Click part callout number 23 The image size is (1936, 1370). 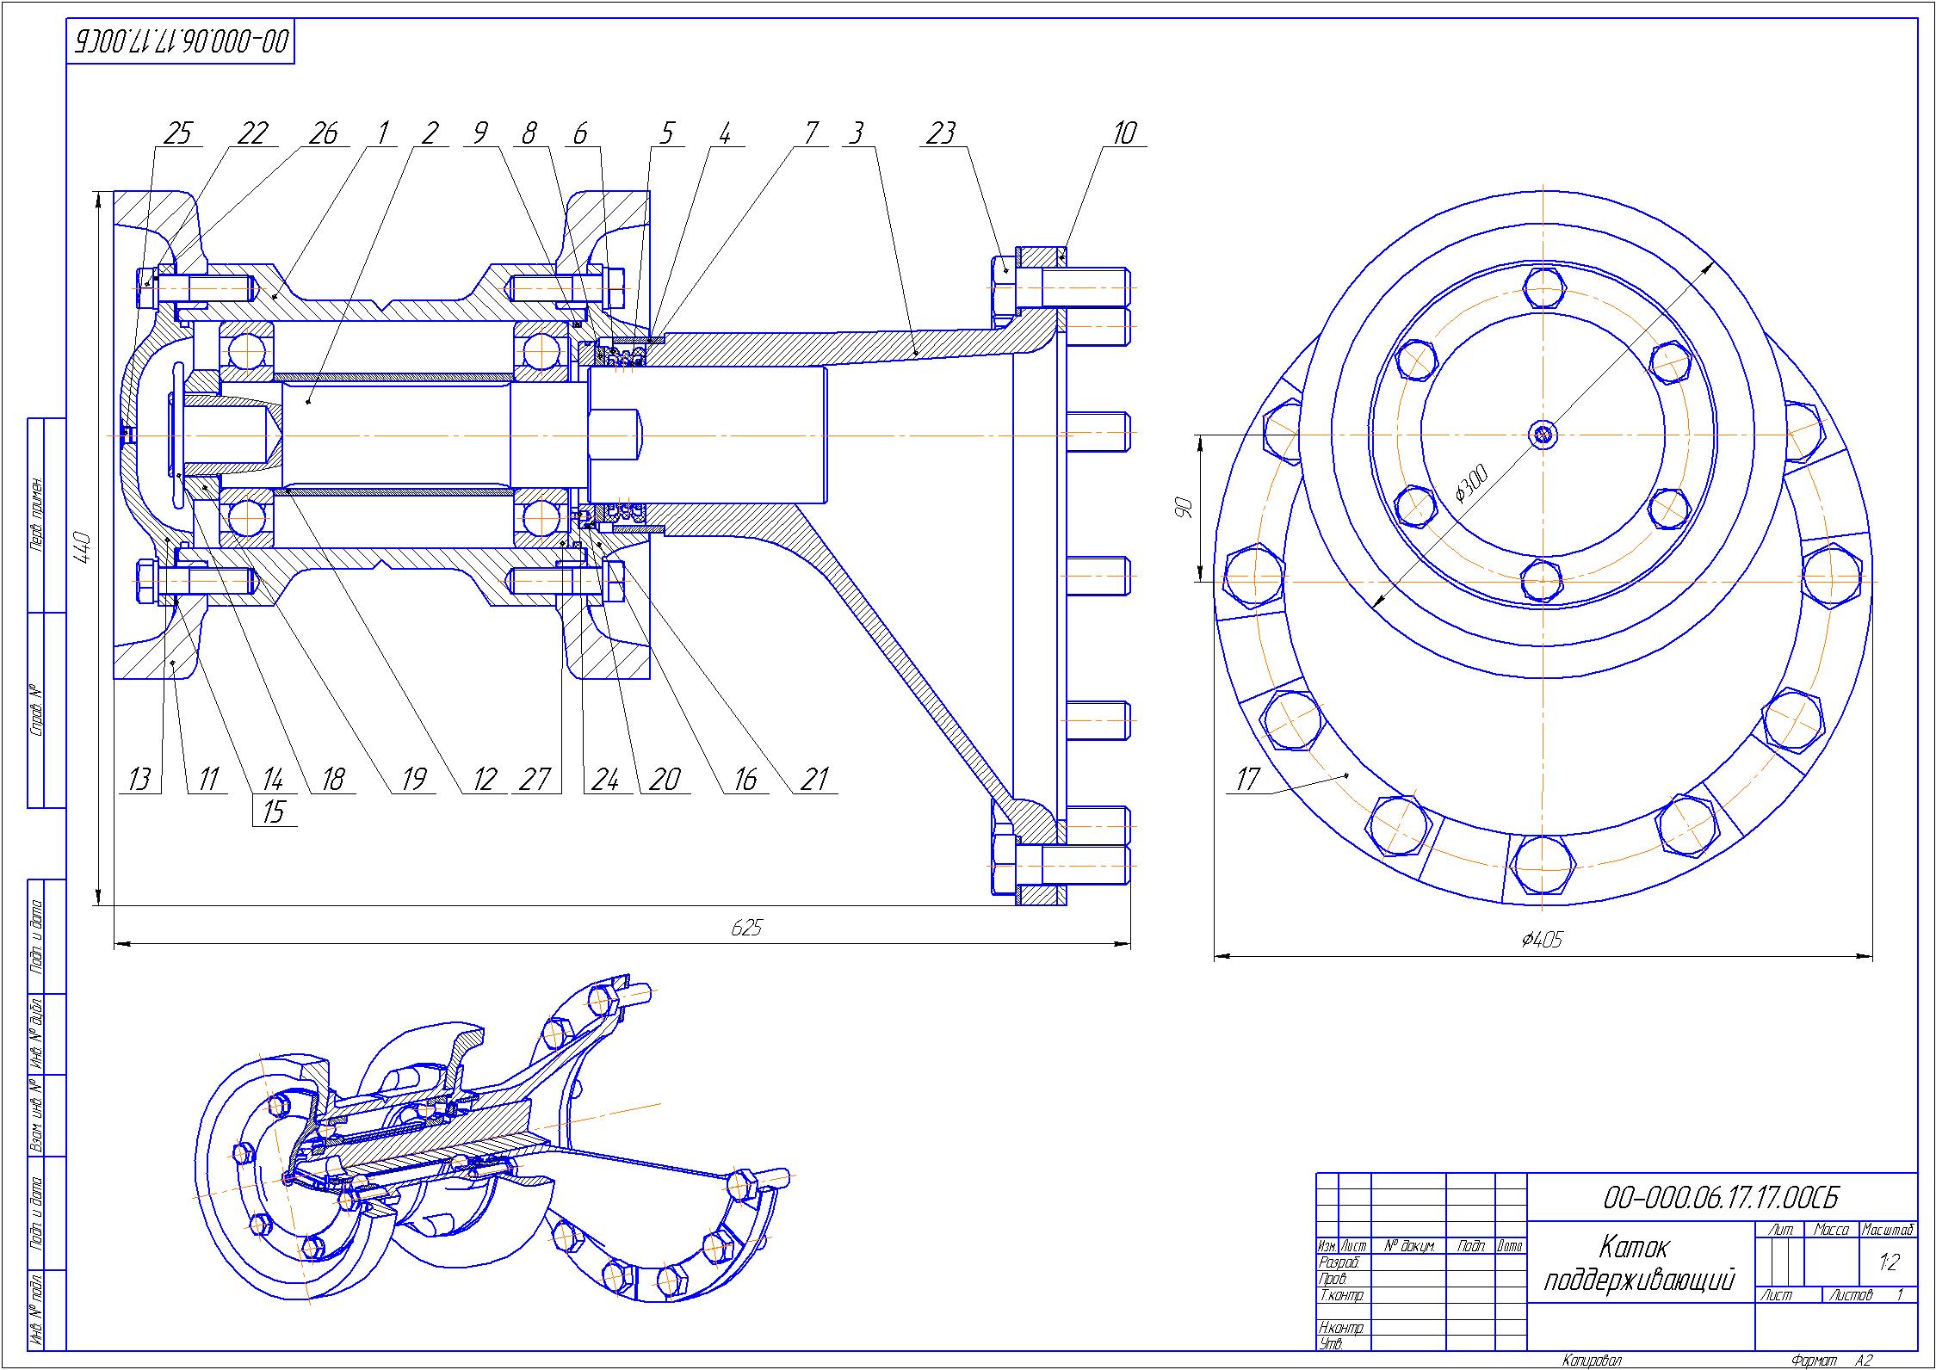(941, 133)
